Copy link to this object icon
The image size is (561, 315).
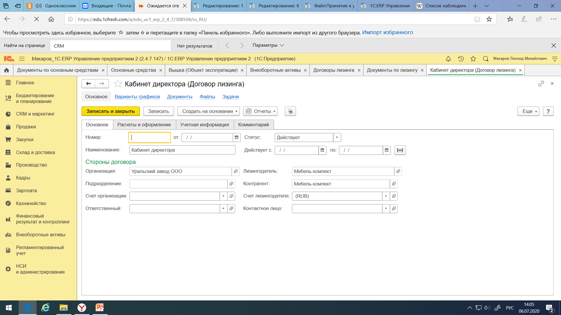541,84
